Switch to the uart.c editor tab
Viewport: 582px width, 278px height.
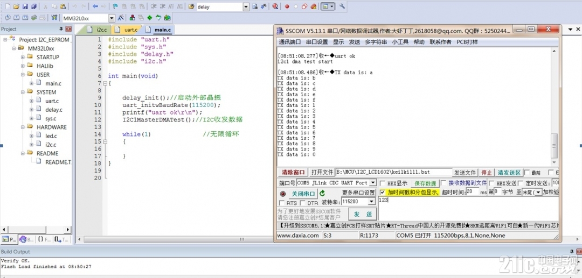pos(127,30)
